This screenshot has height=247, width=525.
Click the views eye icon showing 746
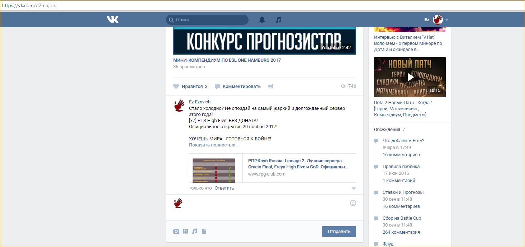(343, 86)
